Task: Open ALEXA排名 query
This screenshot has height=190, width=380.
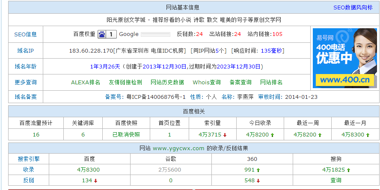Action: (86, 82)
